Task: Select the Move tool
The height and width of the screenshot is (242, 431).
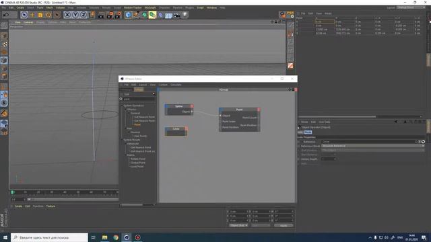Action: click(x=32, y=15)
